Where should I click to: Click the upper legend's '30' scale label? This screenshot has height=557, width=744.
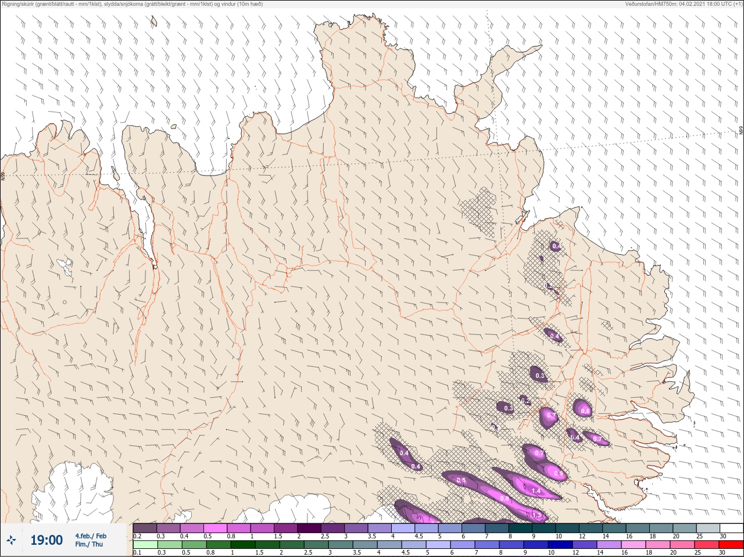[x=722, y=536]
